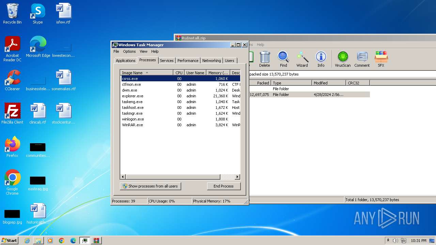Select Google Chrome desktop shortcut
The height and width of the screenshot is (245, 436).
12,182
